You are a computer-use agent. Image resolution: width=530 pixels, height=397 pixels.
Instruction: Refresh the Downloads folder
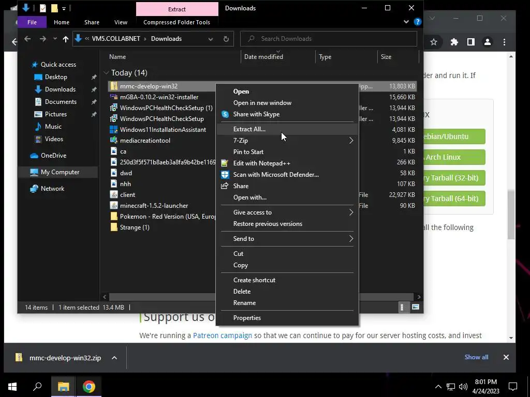pos(226,39)
